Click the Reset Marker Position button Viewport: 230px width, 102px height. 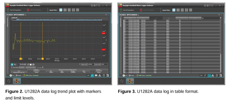pyautogui.click(x=31, y=67)
